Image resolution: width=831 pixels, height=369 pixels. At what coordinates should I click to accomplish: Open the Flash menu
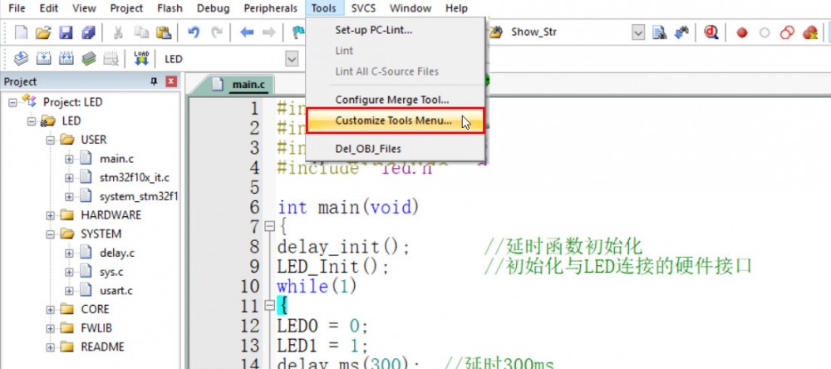(170, 8)
